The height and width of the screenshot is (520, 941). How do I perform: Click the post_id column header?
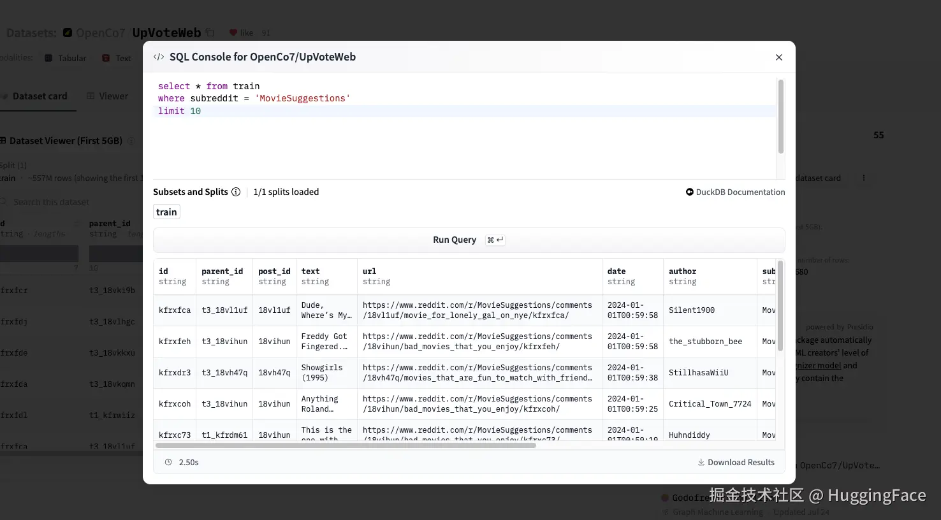[274, 276]
